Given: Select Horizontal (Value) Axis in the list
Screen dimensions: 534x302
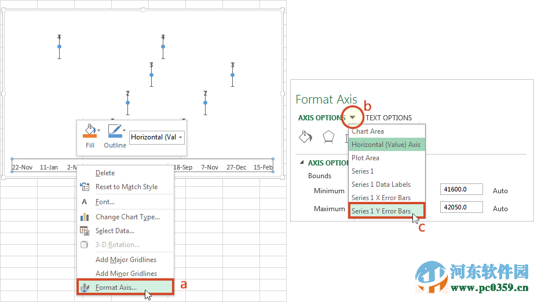Looking at the screenshot, I should 387,145.
